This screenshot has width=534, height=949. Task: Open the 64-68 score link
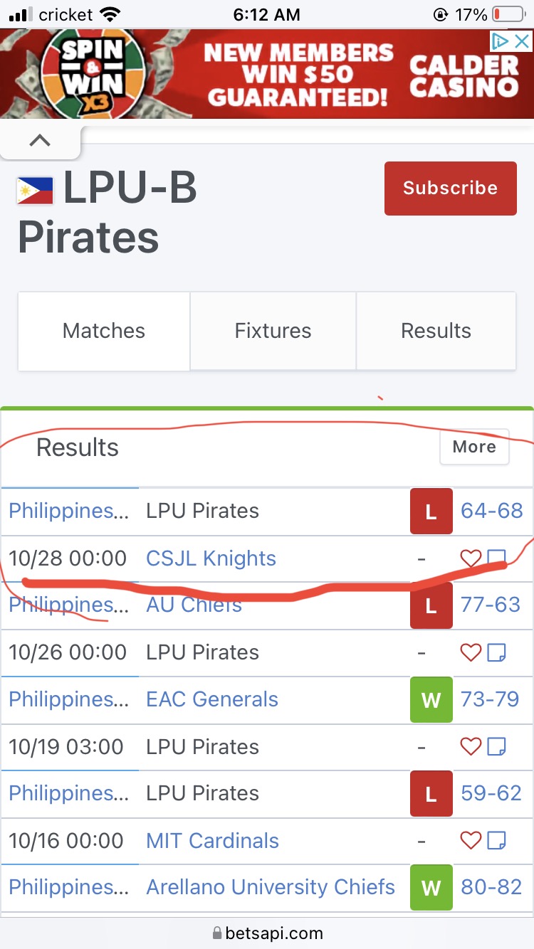(x=491, y=511)
